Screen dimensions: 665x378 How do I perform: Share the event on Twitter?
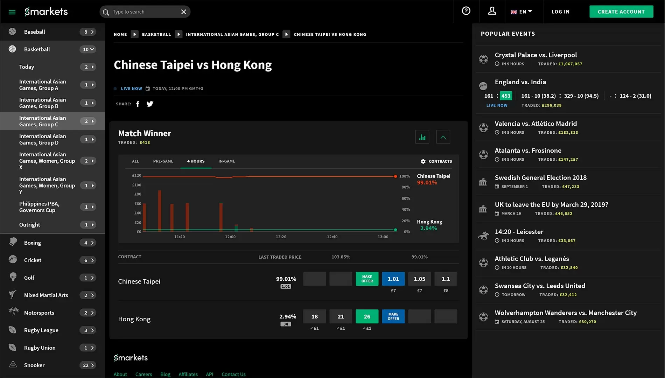coord(150,104)
